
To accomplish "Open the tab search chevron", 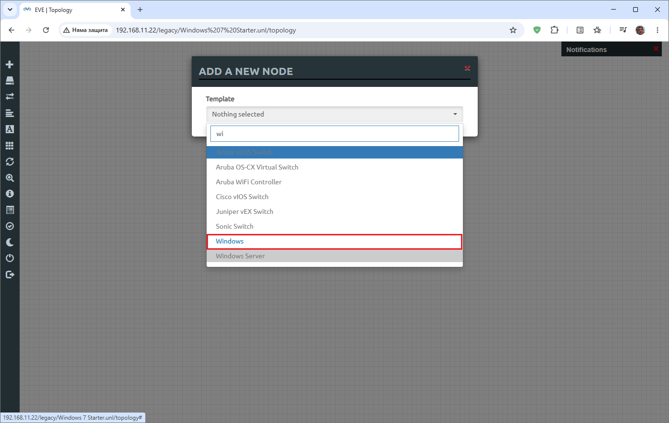I will (x=10, y=10).
